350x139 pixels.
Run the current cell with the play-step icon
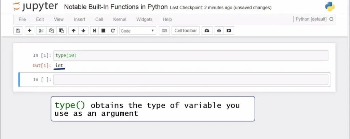coord(94,31)
